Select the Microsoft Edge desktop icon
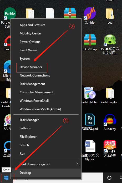 pos(7,67)
